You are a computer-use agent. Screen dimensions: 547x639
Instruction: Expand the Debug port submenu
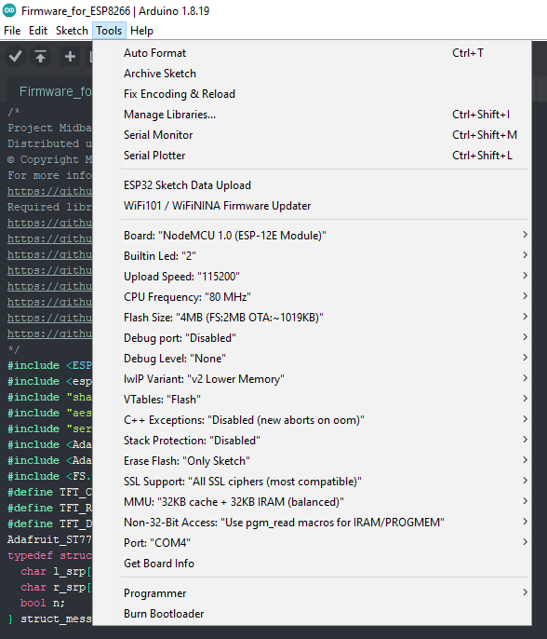point(313,338)
